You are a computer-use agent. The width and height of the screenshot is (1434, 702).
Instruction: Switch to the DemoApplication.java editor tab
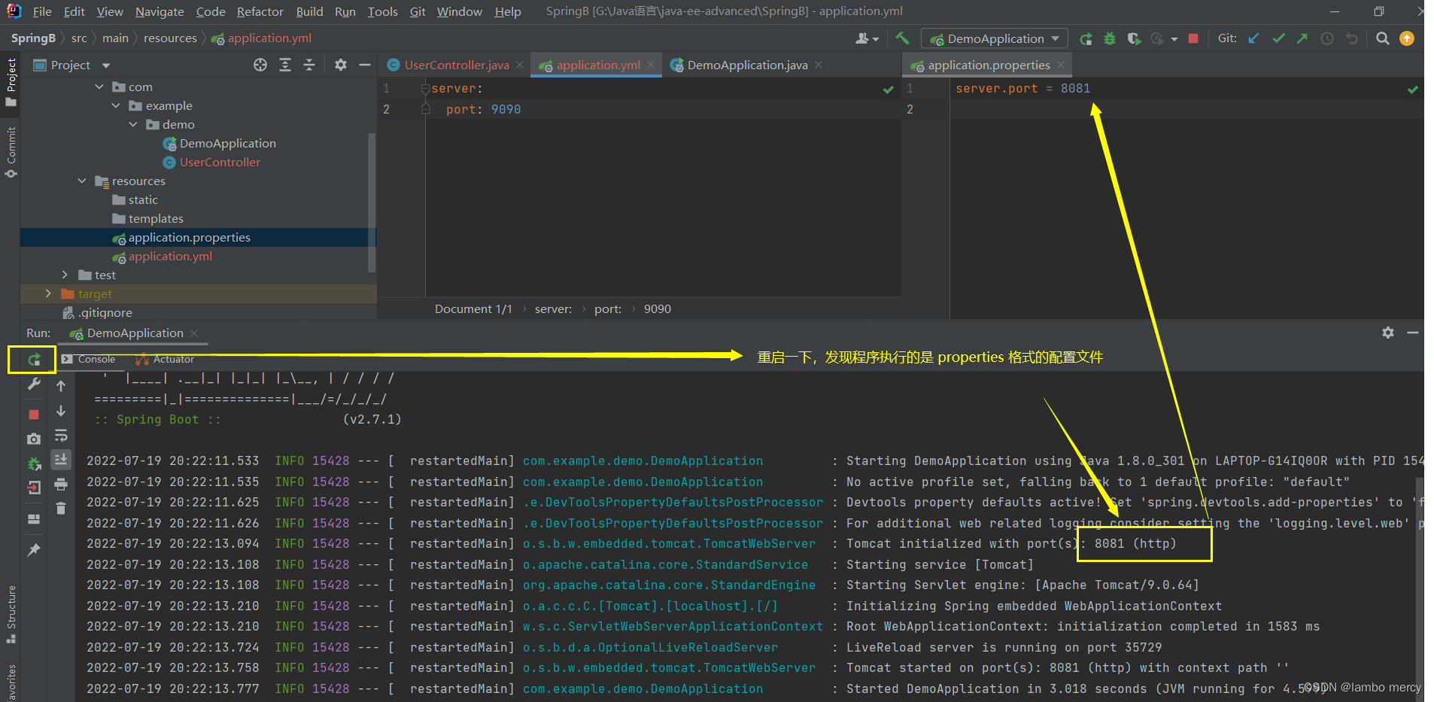tap(747, 65)
